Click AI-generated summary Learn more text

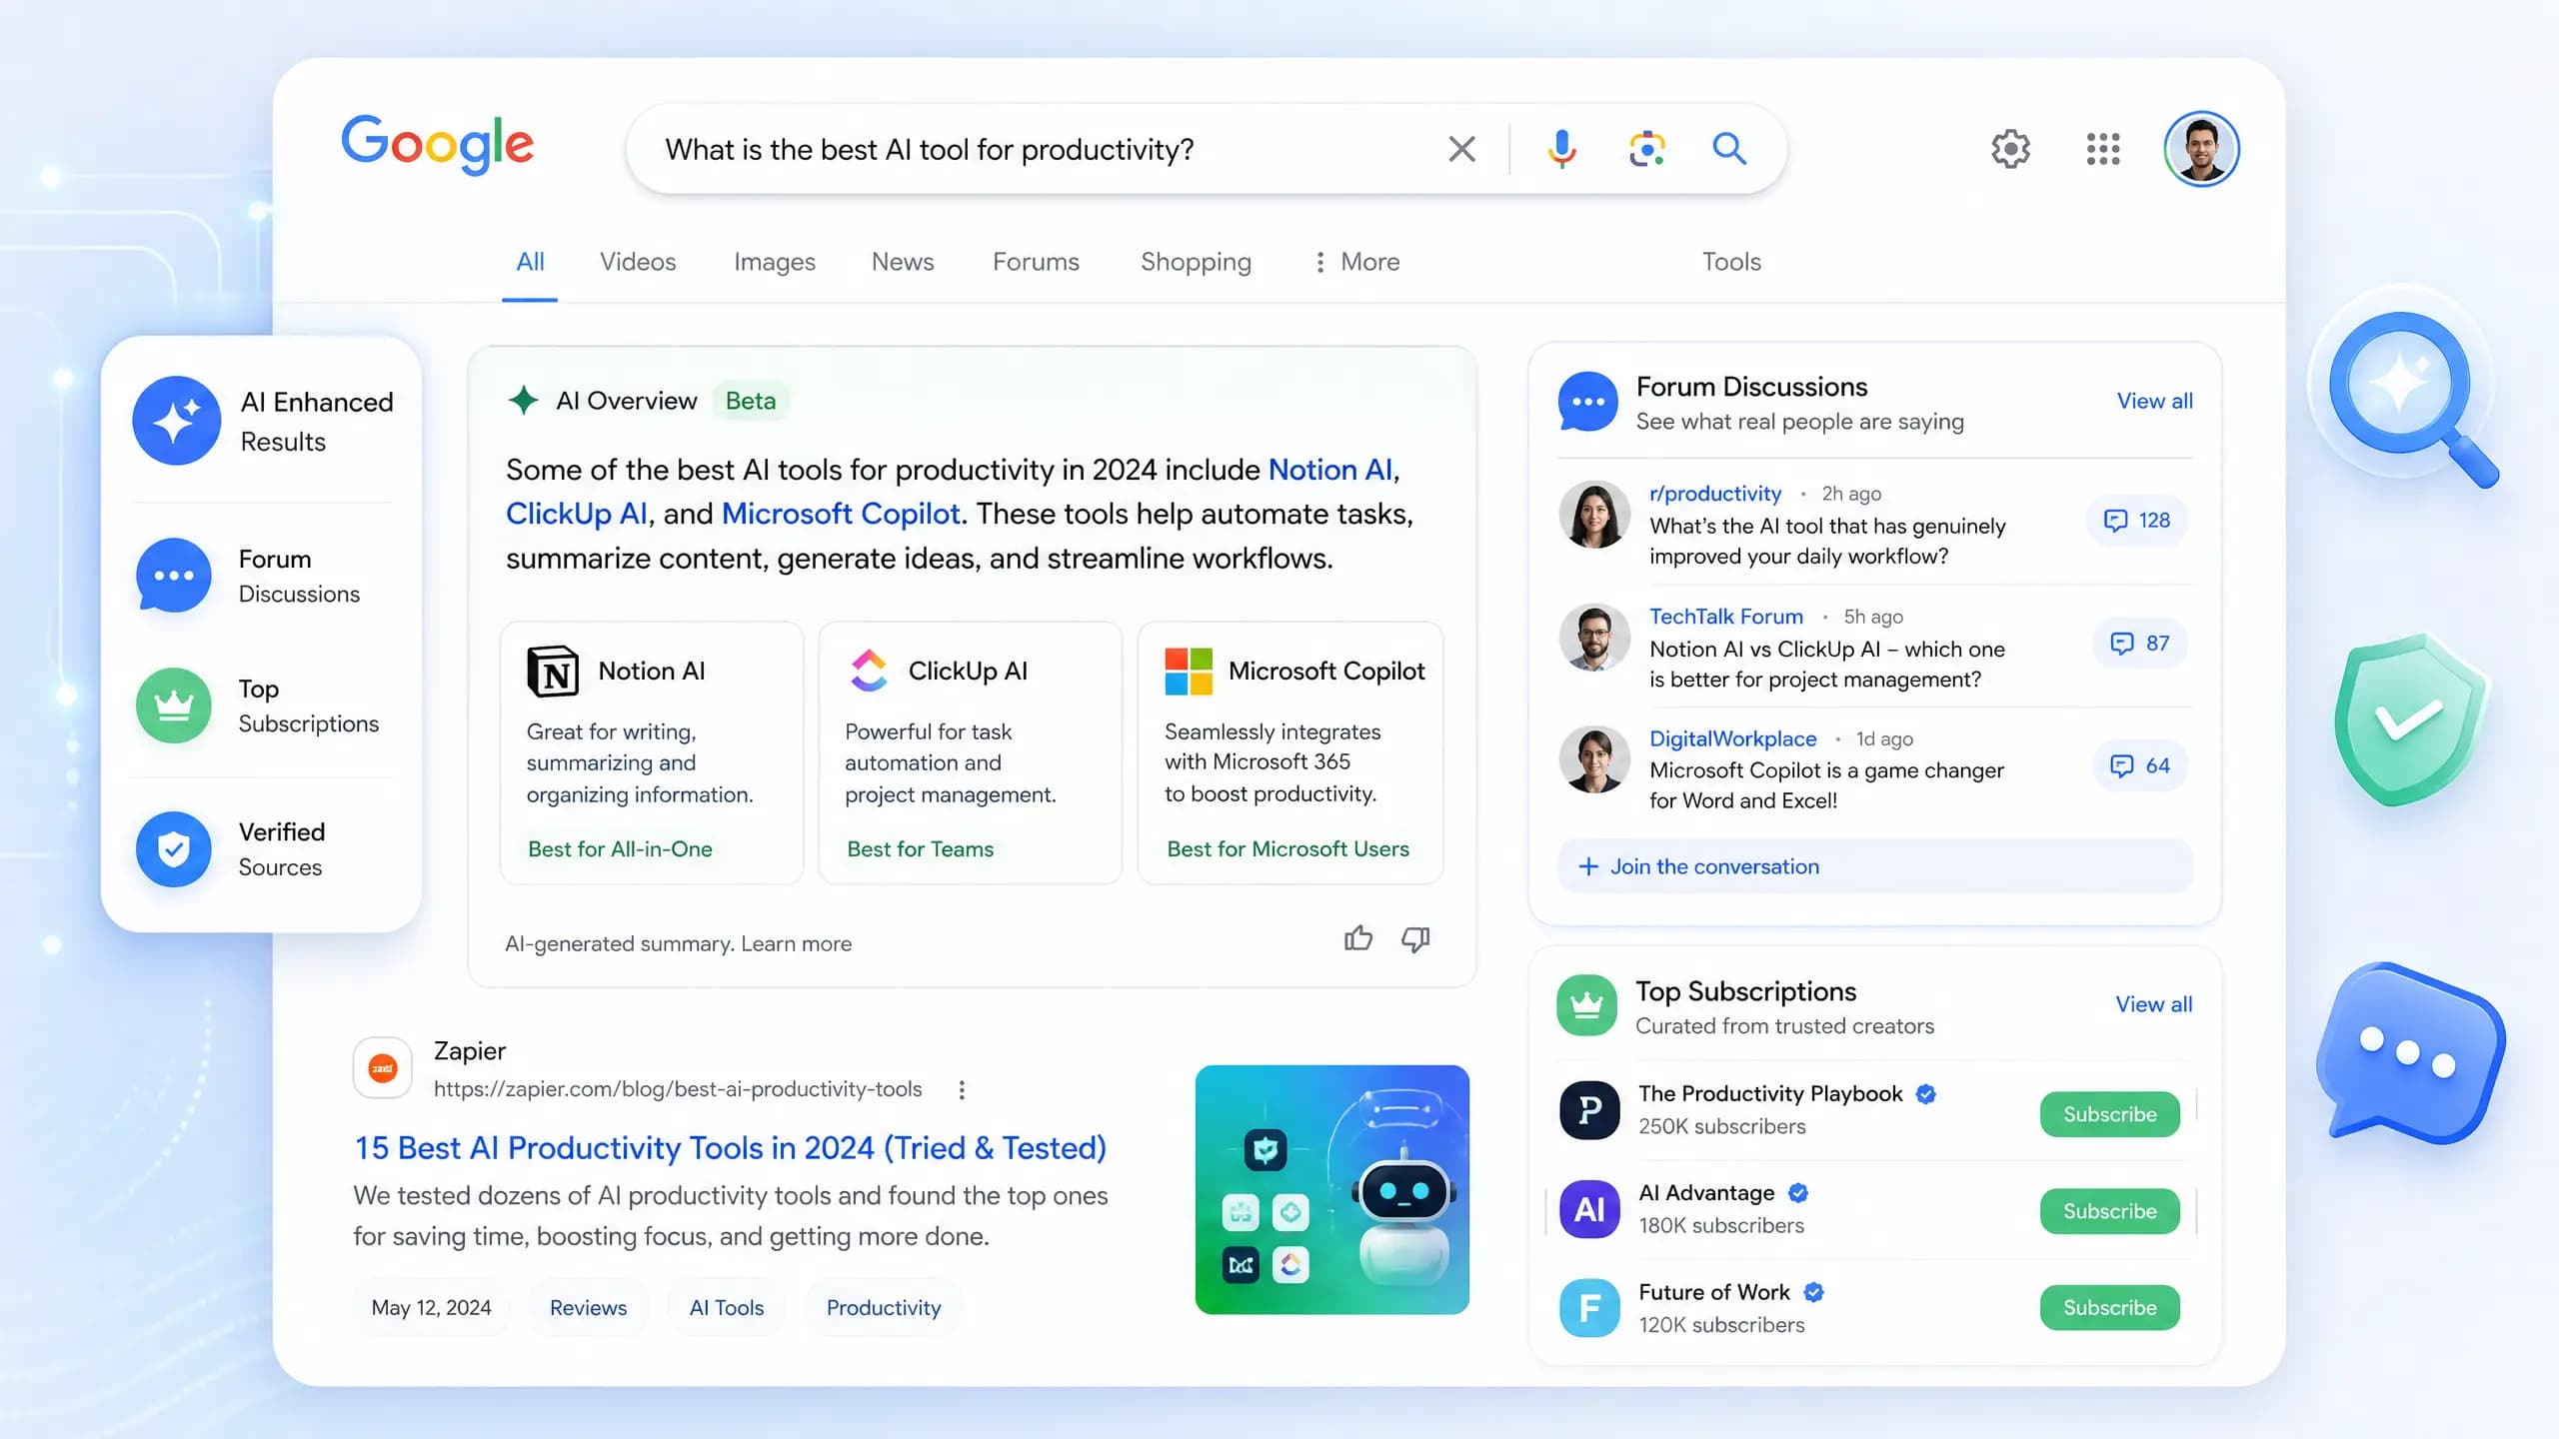tap(796, 943)
